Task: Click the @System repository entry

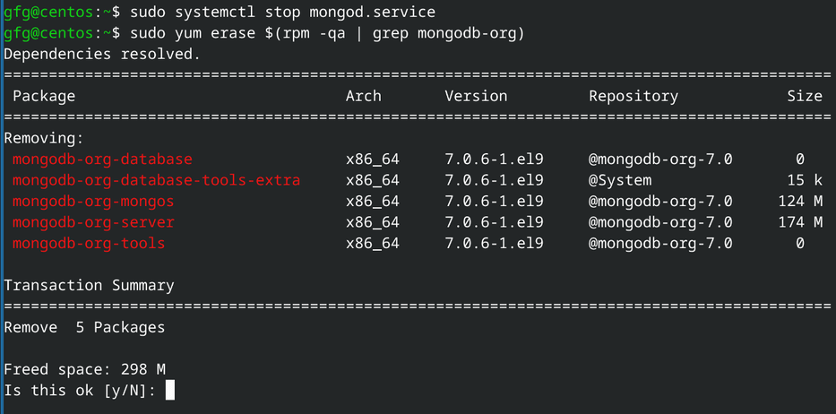Action: [x=620, y=180]
